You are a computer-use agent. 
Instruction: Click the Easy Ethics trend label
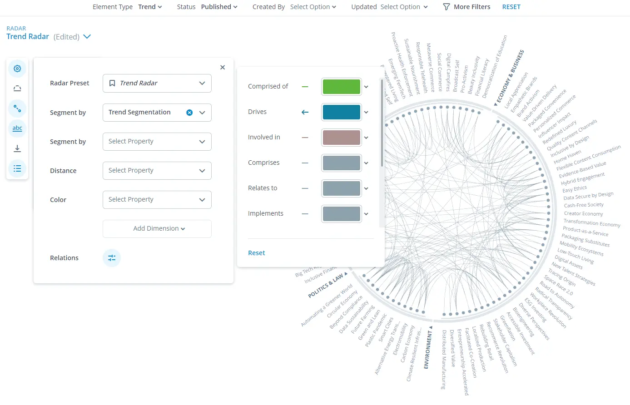tap(575, 189)
